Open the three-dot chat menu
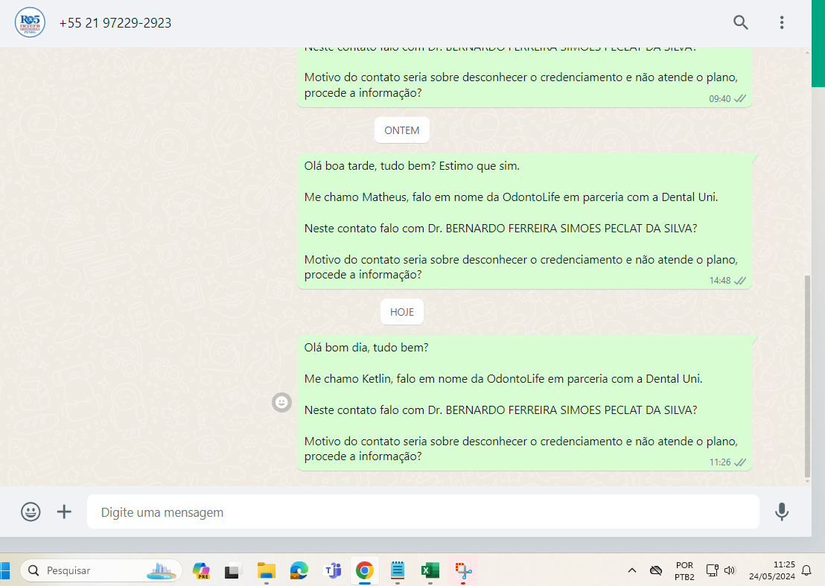 tap(781, 22)
